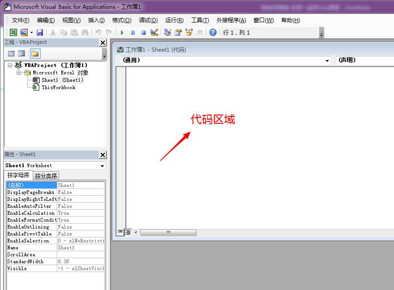The height and width of the screenshot is (290, 394).
Task: Open Object Browser toolbar icon
Action: click(x=189, y=32)
